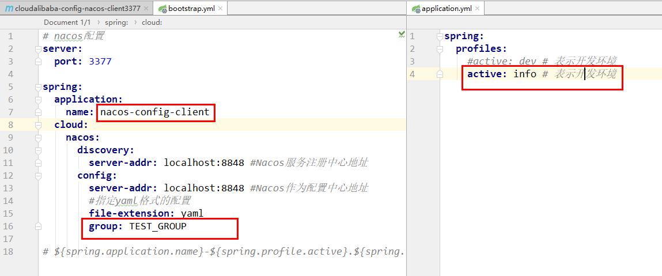Activate the application.yml editor tab

[447, 8]
